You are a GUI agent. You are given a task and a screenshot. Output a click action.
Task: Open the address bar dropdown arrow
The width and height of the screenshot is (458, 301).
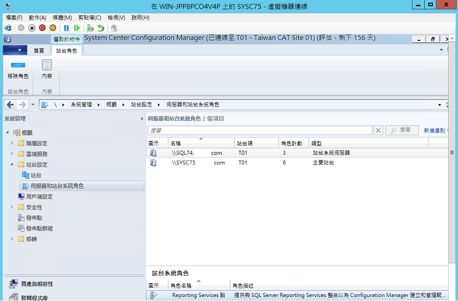pyautogui.click(x=439, y=105)
